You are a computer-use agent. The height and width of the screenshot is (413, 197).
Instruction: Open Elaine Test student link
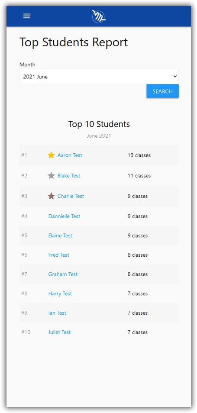(60, 236)
